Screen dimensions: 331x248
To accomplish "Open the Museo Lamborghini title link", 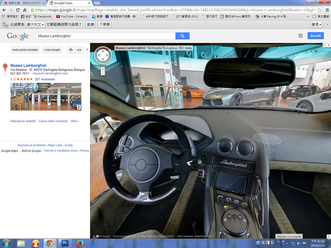I will [28, 66].
